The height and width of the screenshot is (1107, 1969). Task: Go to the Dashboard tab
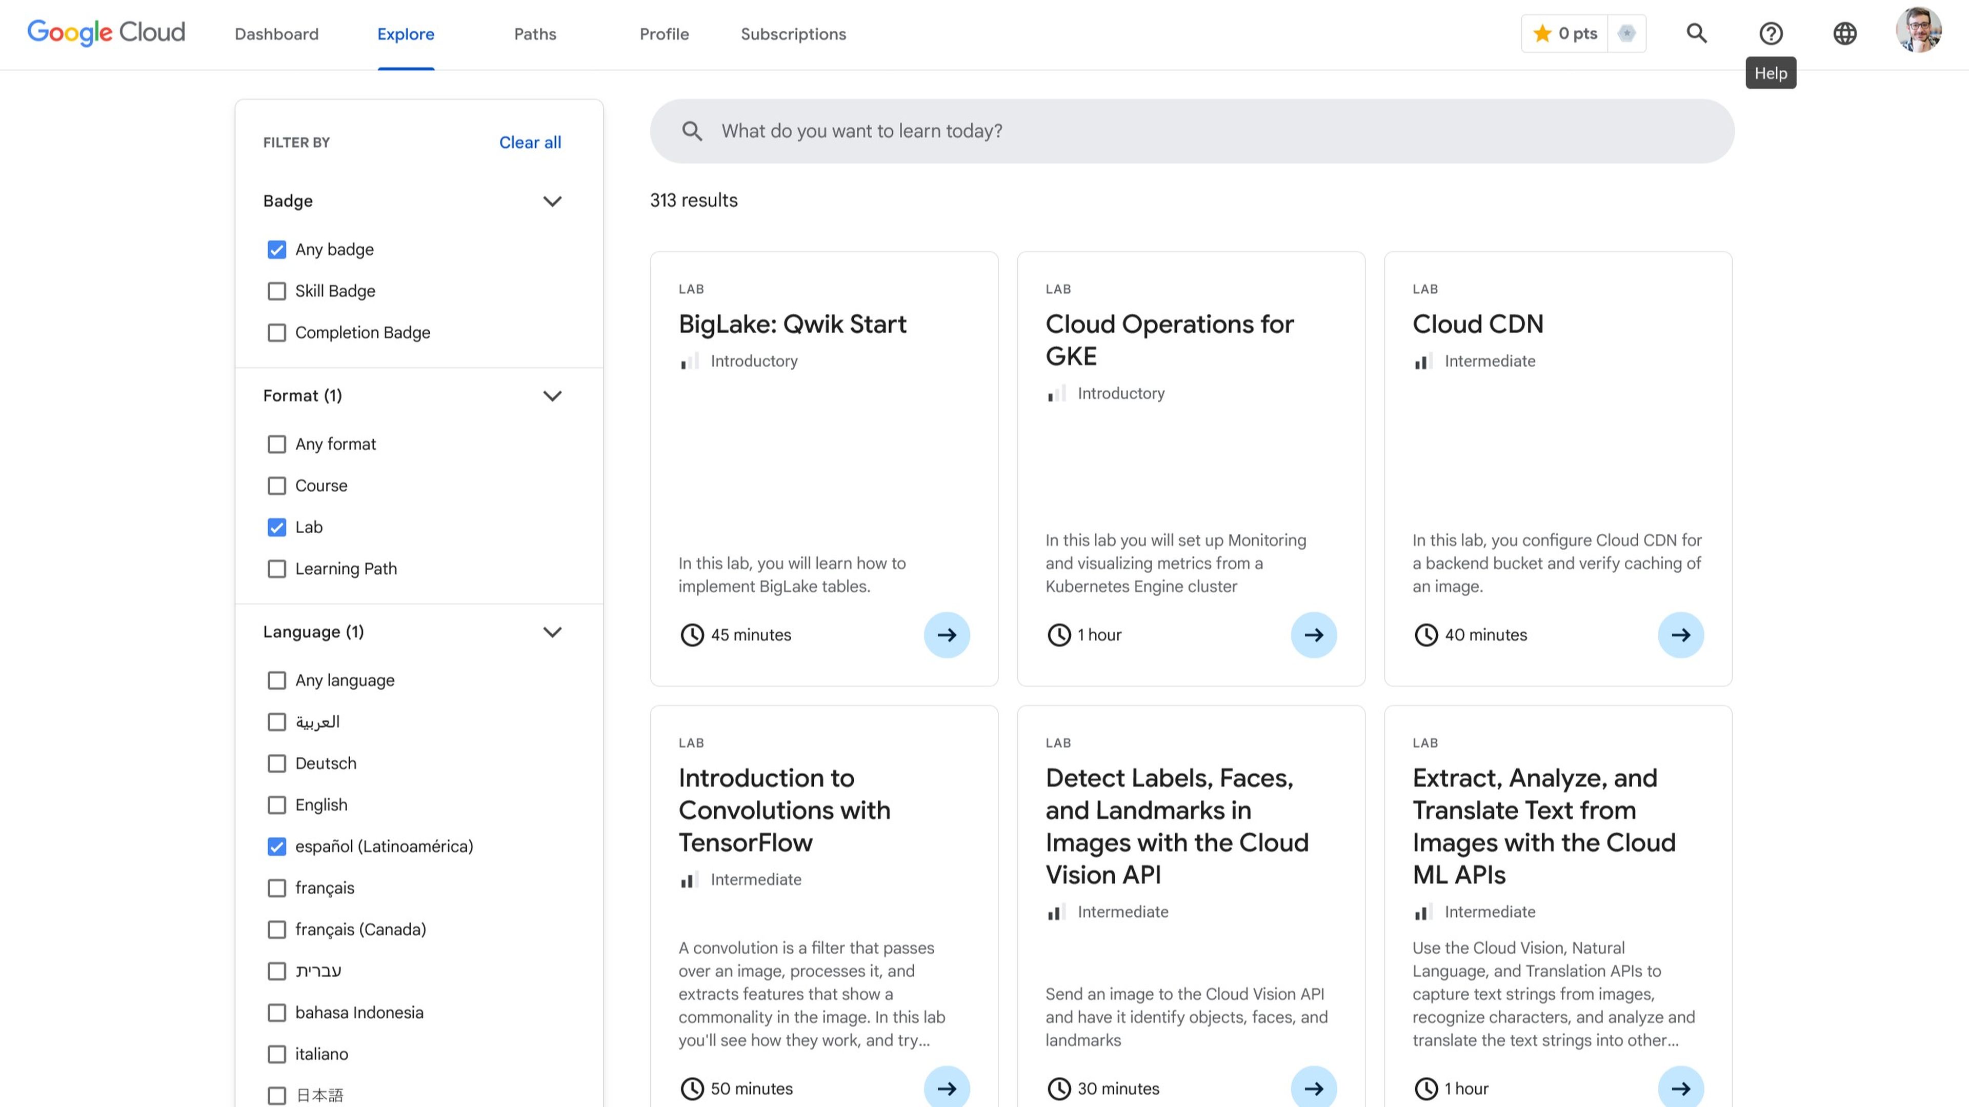click(277, 34)
